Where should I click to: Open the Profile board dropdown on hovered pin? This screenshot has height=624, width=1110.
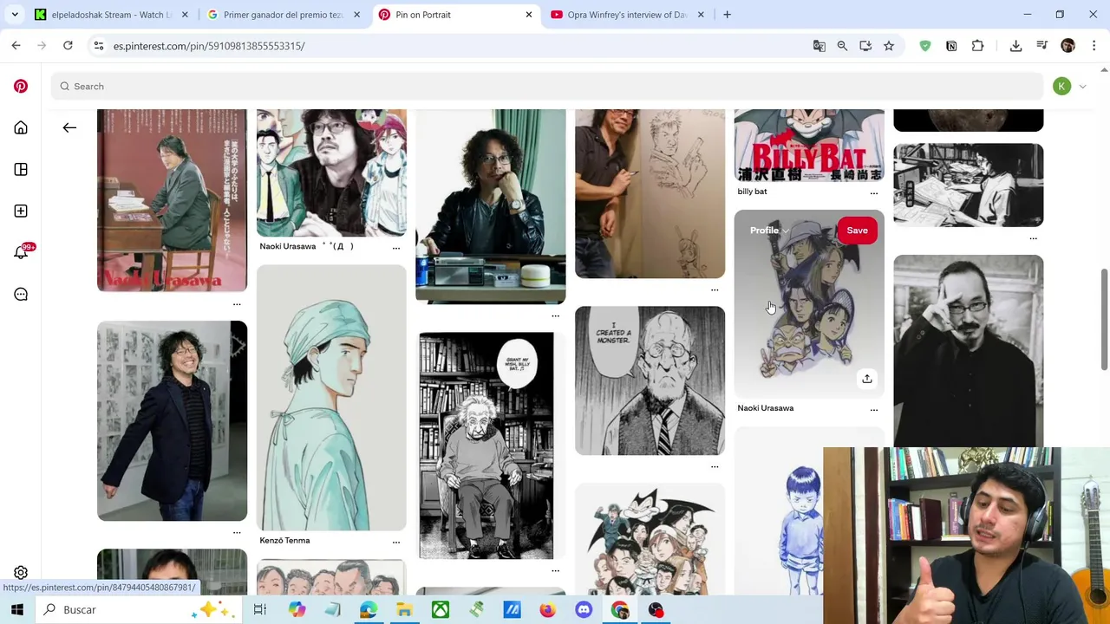click(769, 231)
